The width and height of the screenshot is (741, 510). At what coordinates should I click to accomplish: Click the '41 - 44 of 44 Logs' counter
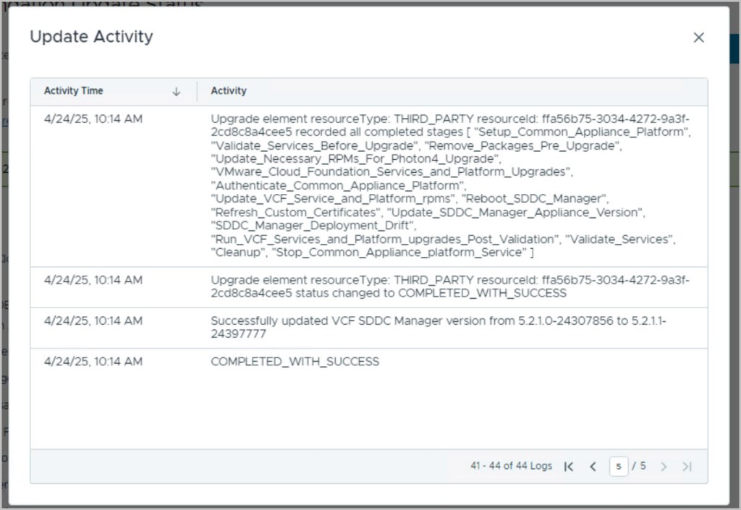[x=511, y=467]
